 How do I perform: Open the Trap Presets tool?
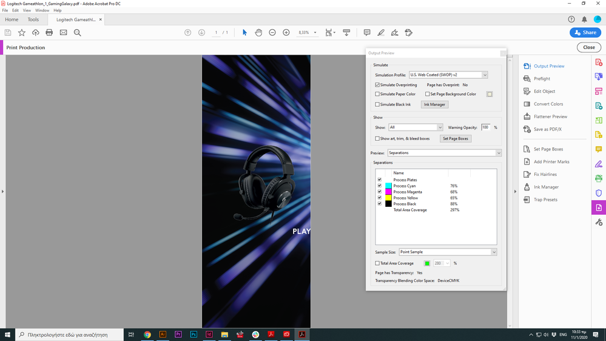[545, 200]
